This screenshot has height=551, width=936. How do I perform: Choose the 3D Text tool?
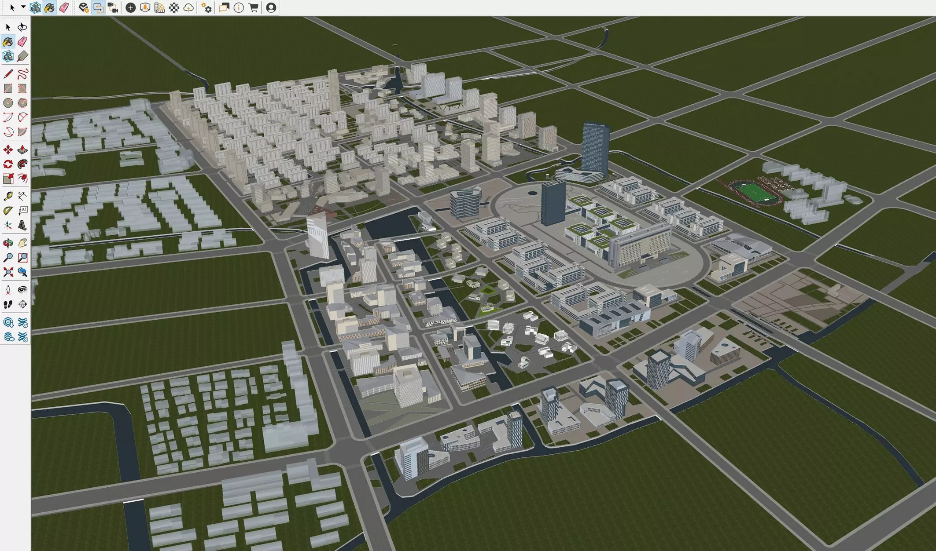coord(22,225)
